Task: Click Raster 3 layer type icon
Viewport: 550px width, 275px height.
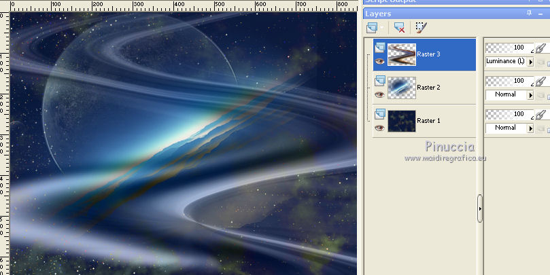Action: [380, 48]
